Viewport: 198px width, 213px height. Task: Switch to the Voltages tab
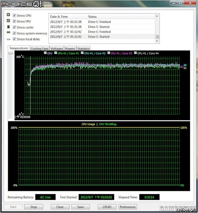pos(57,48)
